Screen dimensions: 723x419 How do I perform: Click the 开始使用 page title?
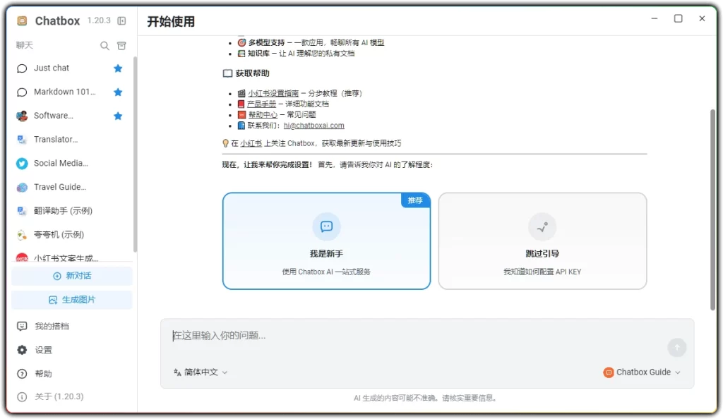coord(171,22)
